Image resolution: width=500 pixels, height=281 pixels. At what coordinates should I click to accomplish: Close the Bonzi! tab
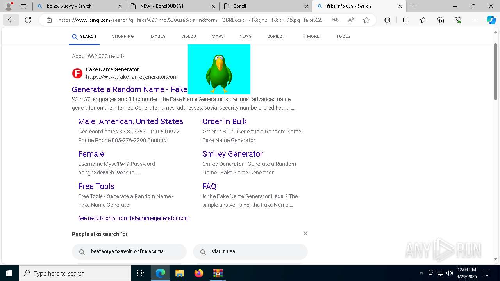(x=307, y=6)
